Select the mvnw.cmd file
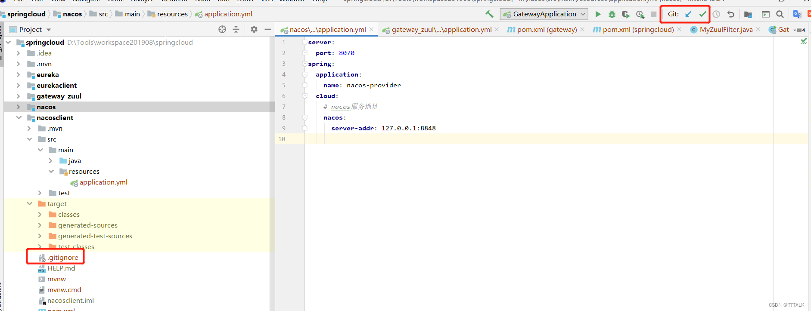The width and height of the screenshot is (811, 311). pyautogui.click(x=64, y=289)
